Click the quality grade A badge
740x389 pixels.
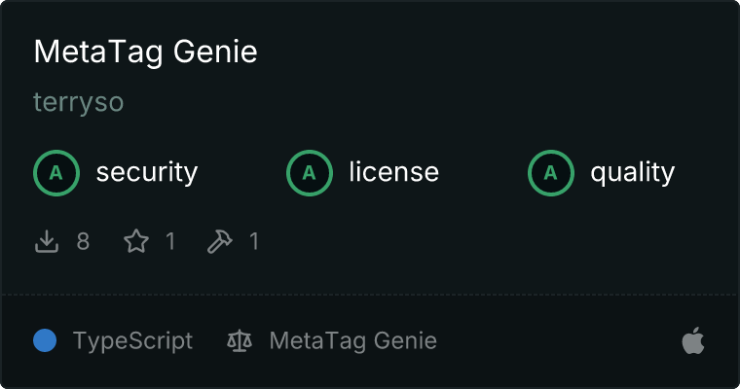pyautogui.click(x=551, y=173)
